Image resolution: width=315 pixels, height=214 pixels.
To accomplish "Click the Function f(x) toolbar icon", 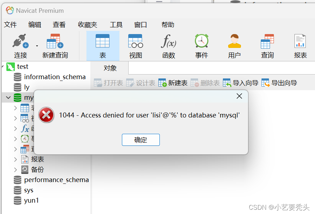I will coord(169,41).
